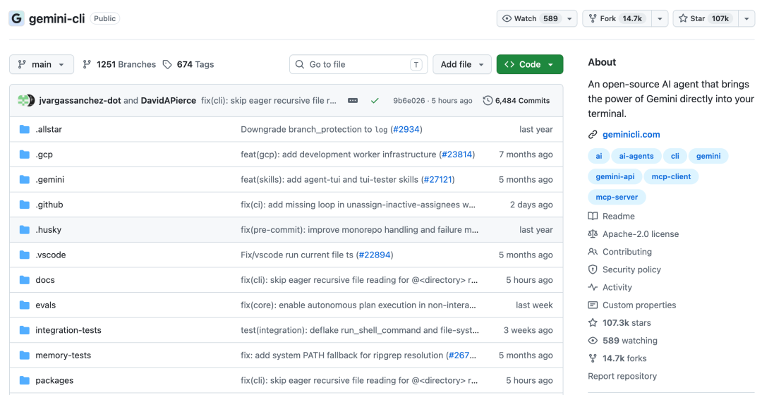Select the gemini topic tag
Image resolution: width=762 pixels, height=395 pixels.
click(x=708, y=156)
